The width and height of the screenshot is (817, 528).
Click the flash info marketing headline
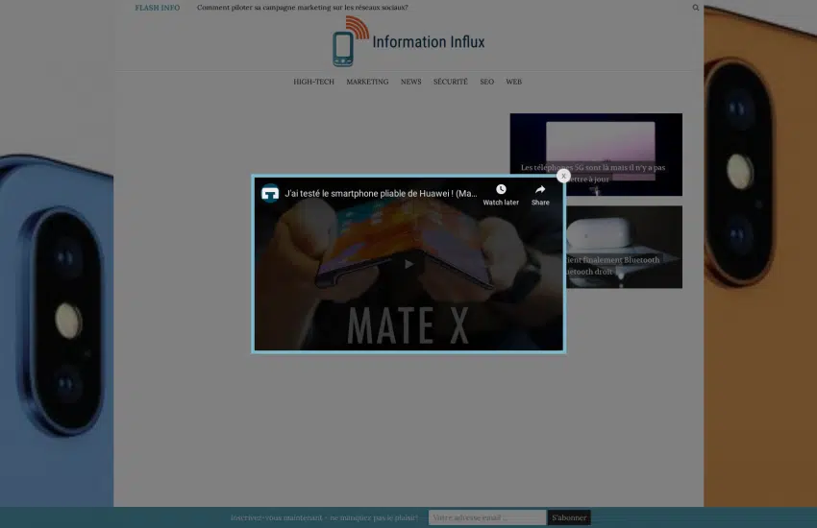(302, 8)
